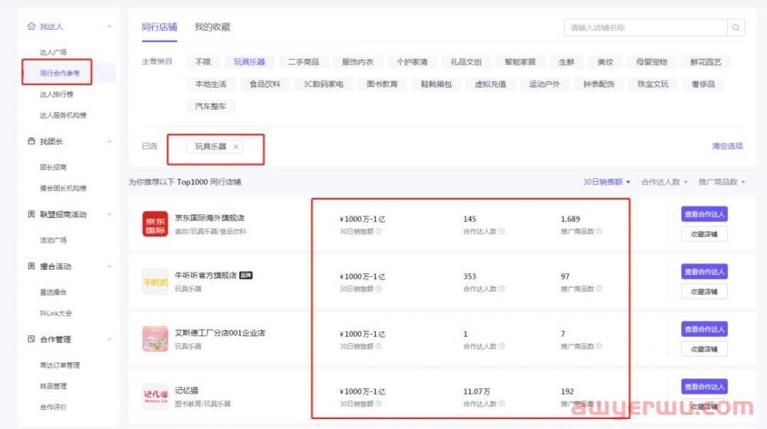
Task: Click help icon beside 京东国际 推广商品数
Action: coord(599,231)
